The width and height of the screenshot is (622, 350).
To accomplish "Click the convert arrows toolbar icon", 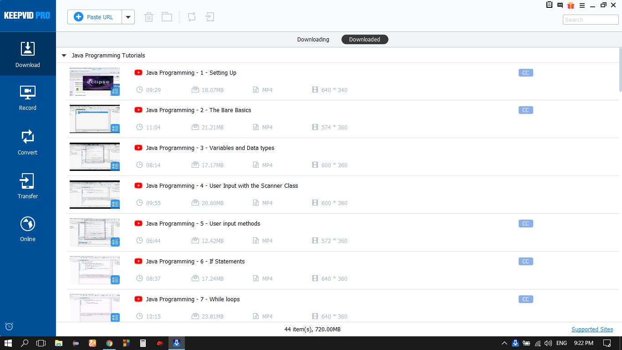I will pos(192,17).
